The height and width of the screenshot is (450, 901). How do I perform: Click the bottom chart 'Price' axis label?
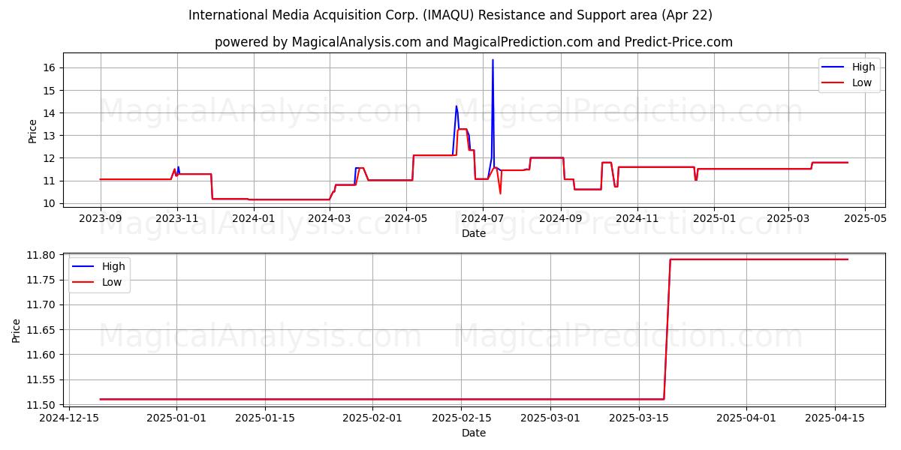pos(17,330)
